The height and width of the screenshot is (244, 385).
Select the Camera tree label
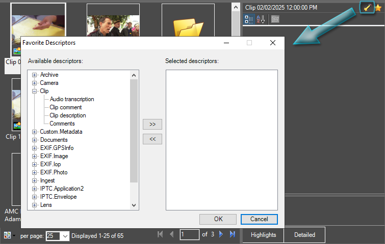click(x=49, y=83)
